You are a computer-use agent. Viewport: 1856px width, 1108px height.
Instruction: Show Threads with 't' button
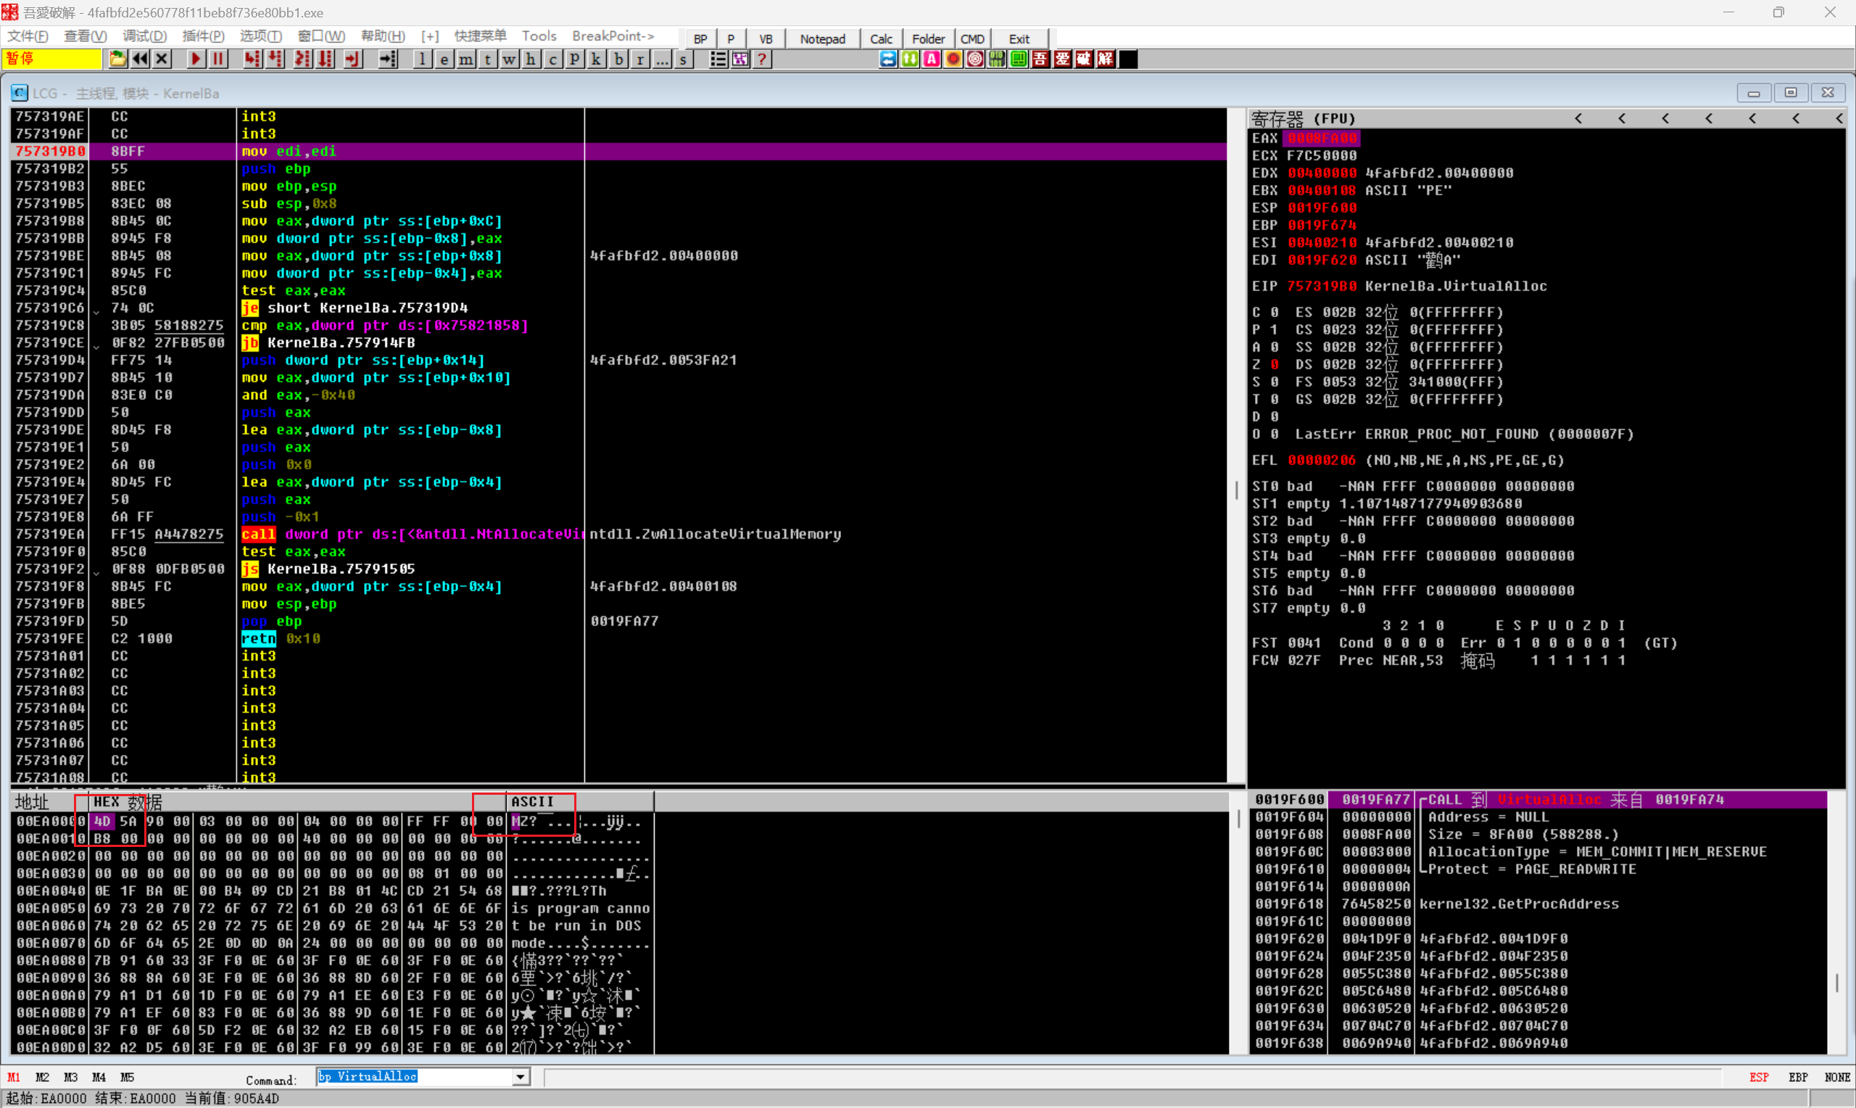[487, 59]
